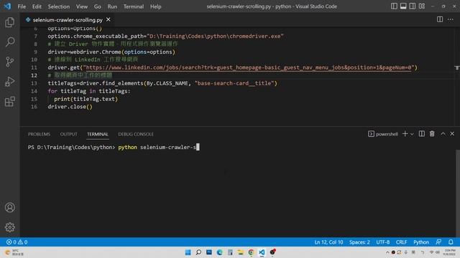Open Google Chrome from taskbar
This screenshot has height=258, width=460.
click(251, 252)
